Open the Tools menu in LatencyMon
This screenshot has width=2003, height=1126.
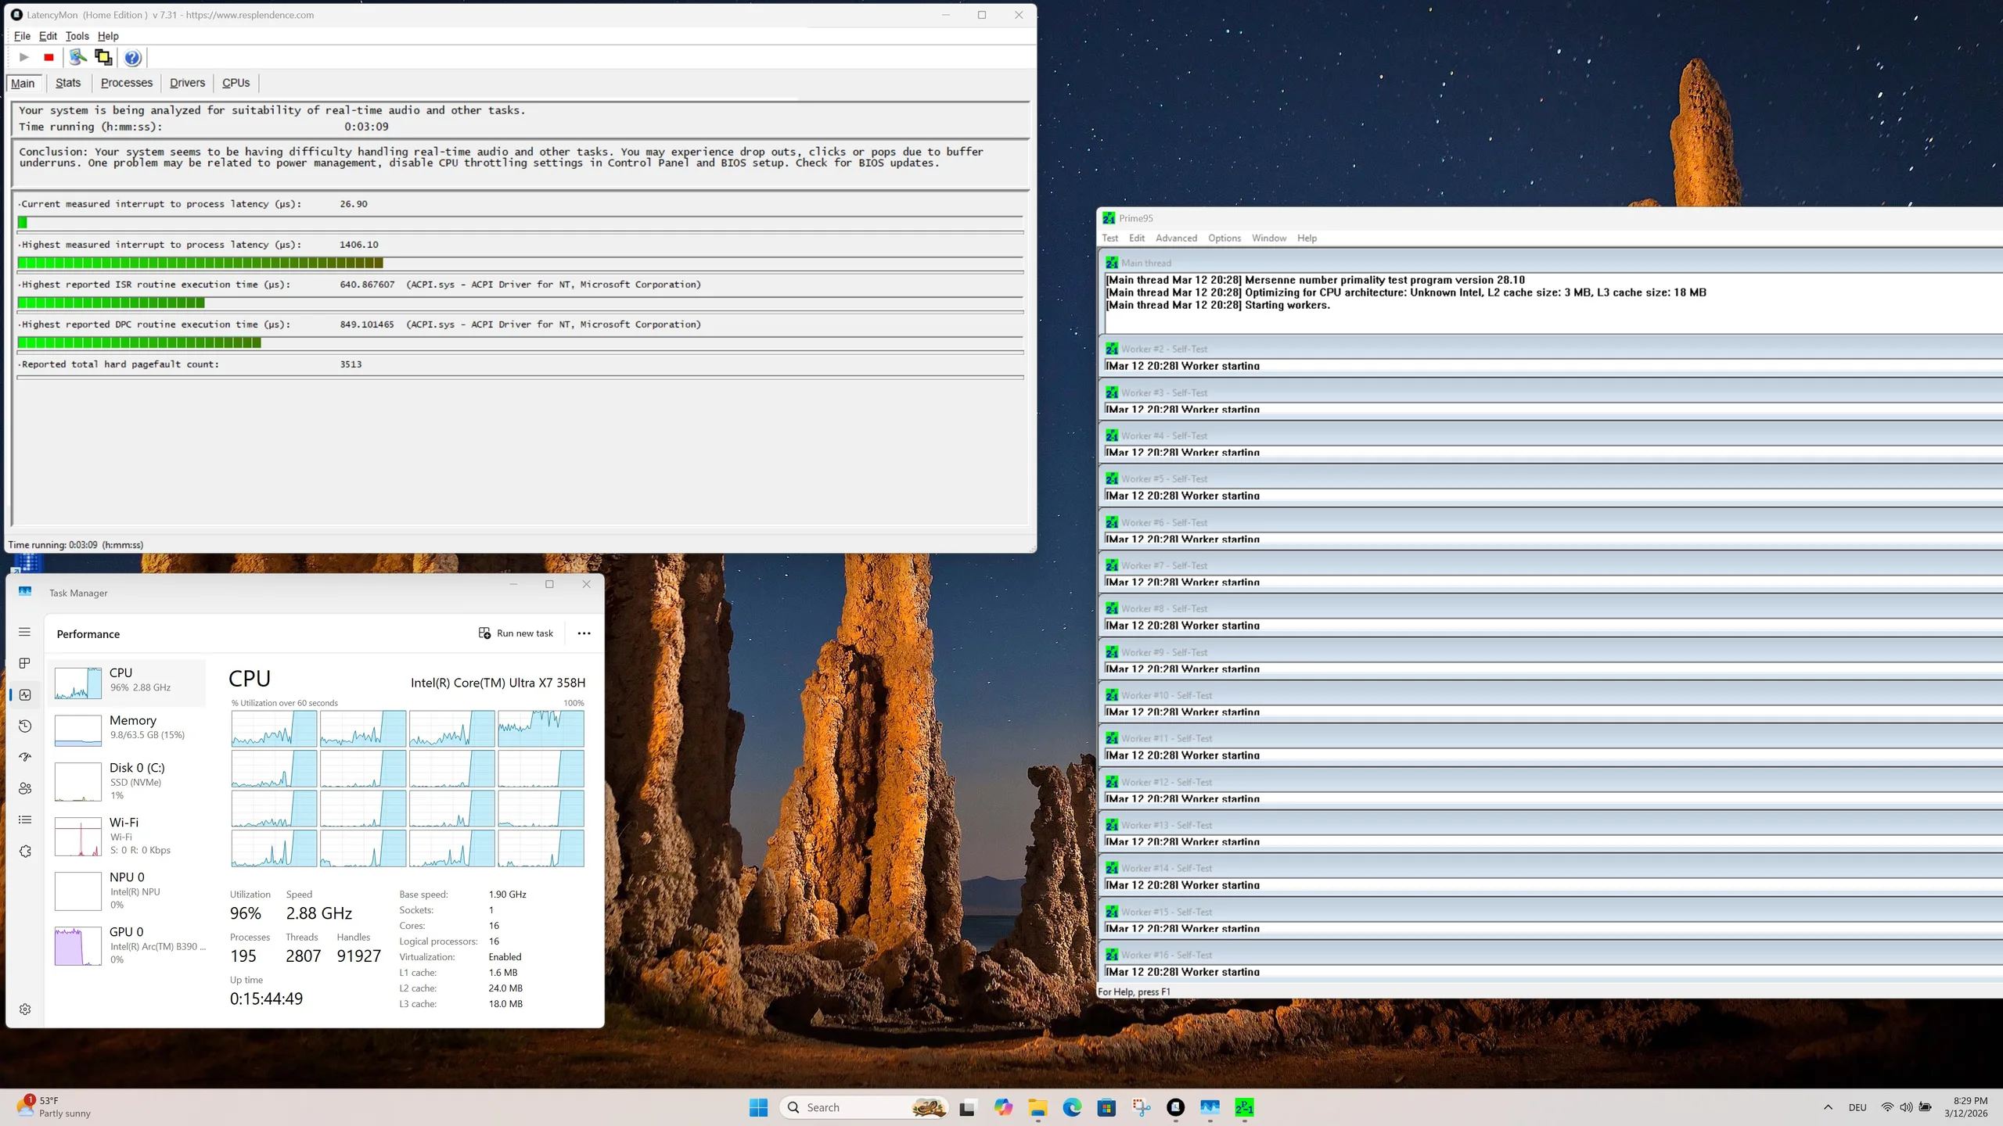pyautogui.click(x=77, y=36)
